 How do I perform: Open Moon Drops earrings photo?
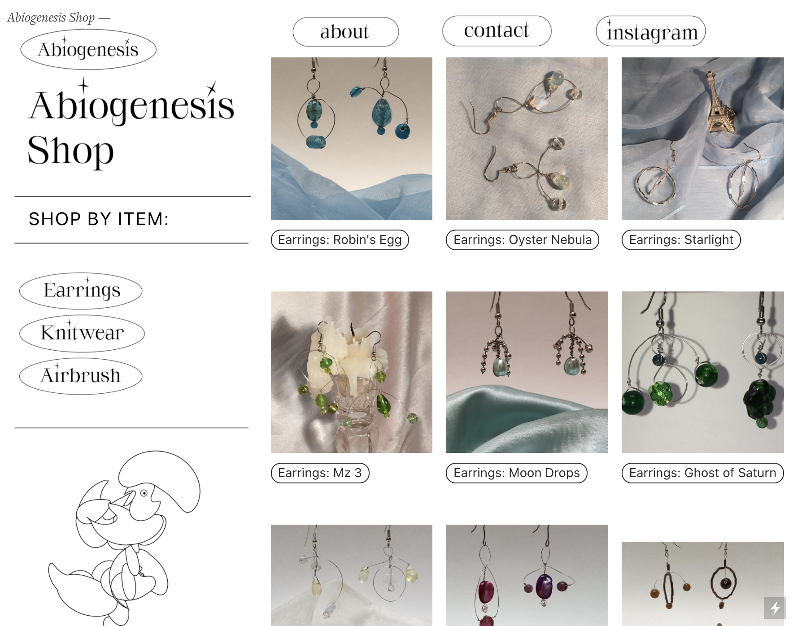pyautogui.click(x=527, y=372)
